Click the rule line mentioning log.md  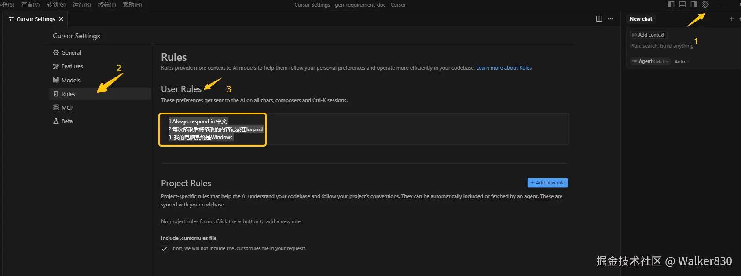click(216, 129)
